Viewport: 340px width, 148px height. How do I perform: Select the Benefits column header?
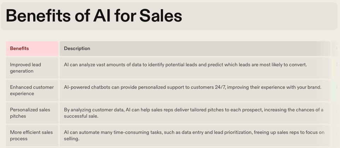[x=32, y=49]
